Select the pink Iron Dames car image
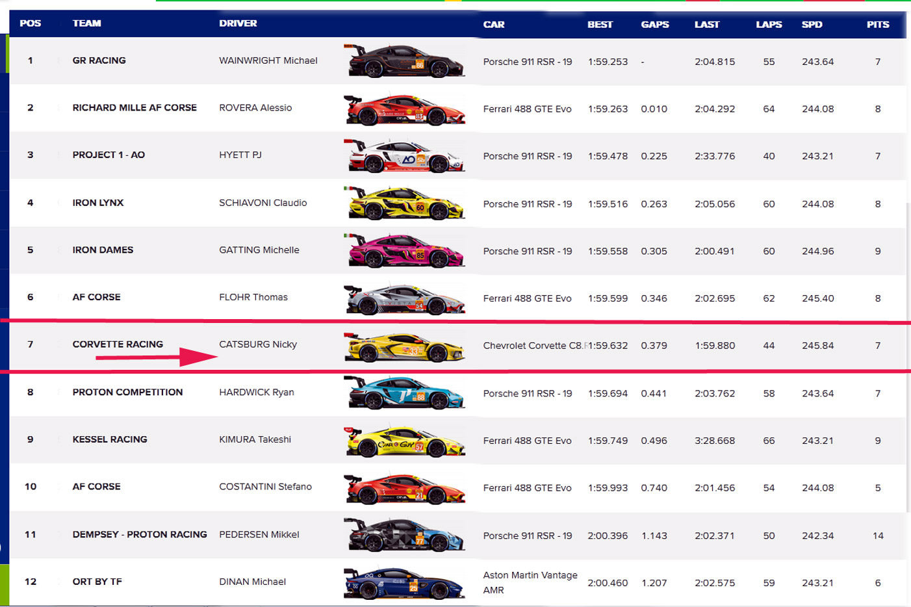 [405, 251]
